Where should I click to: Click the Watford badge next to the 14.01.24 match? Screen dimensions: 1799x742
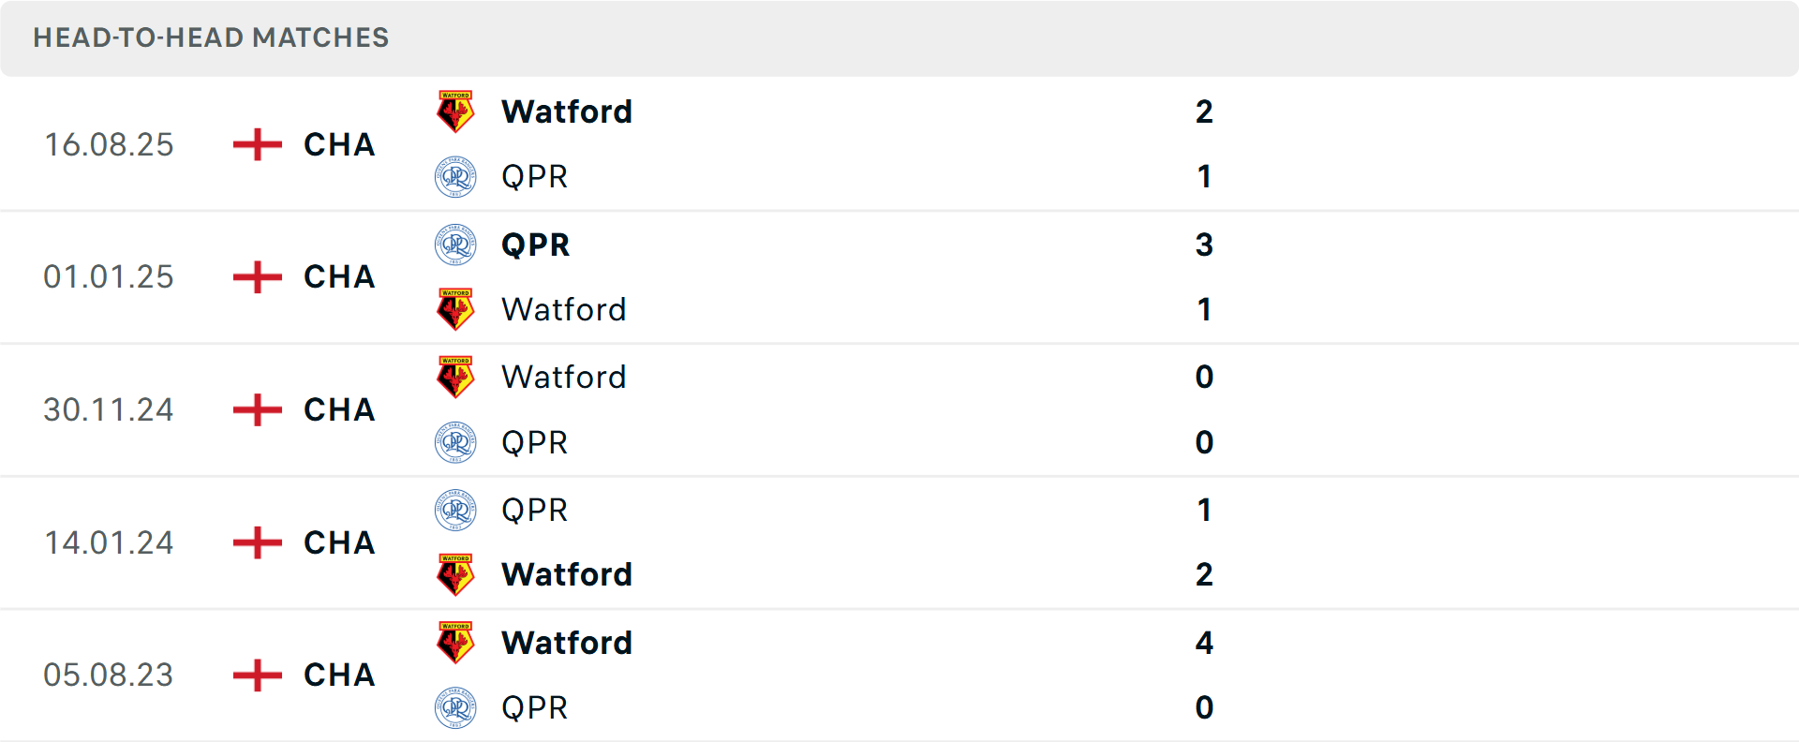455,574
